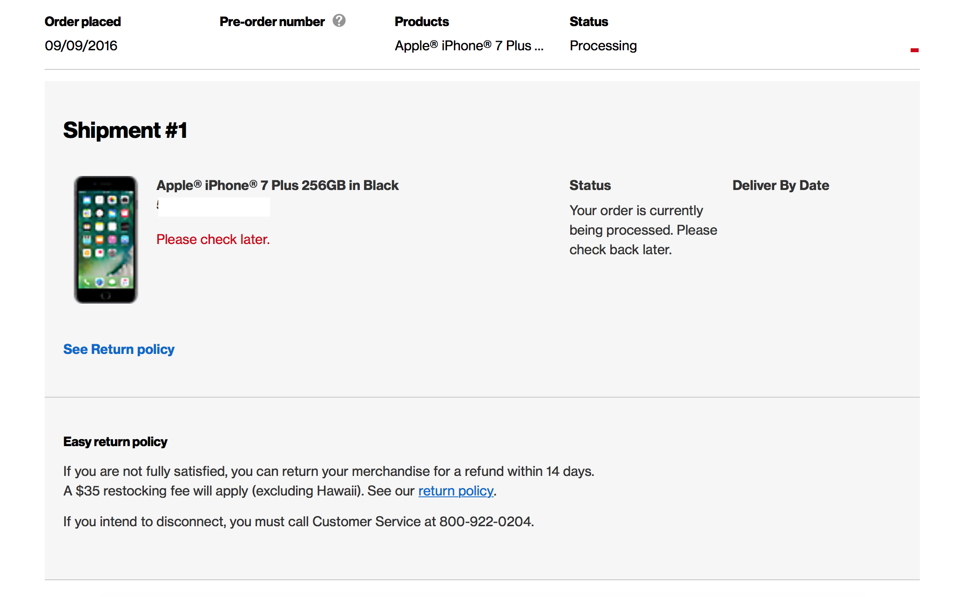Click the red Please check later message

213,239
